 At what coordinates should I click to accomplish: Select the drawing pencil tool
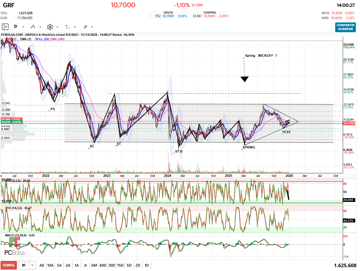click(x=85, y=27)
